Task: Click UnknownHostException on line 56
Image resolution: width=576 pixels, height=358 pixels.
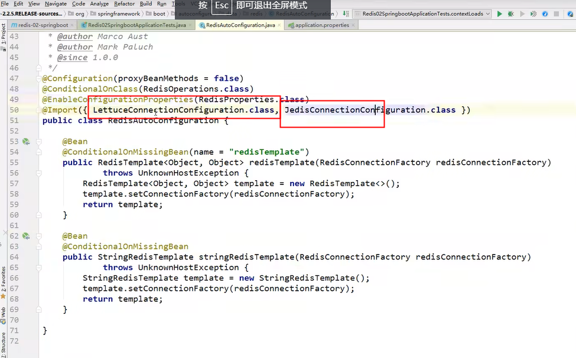Action: 188,173
